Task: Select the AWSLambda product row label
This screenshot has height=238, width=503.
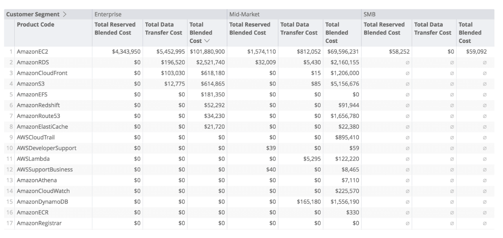Action: (33, 159)
